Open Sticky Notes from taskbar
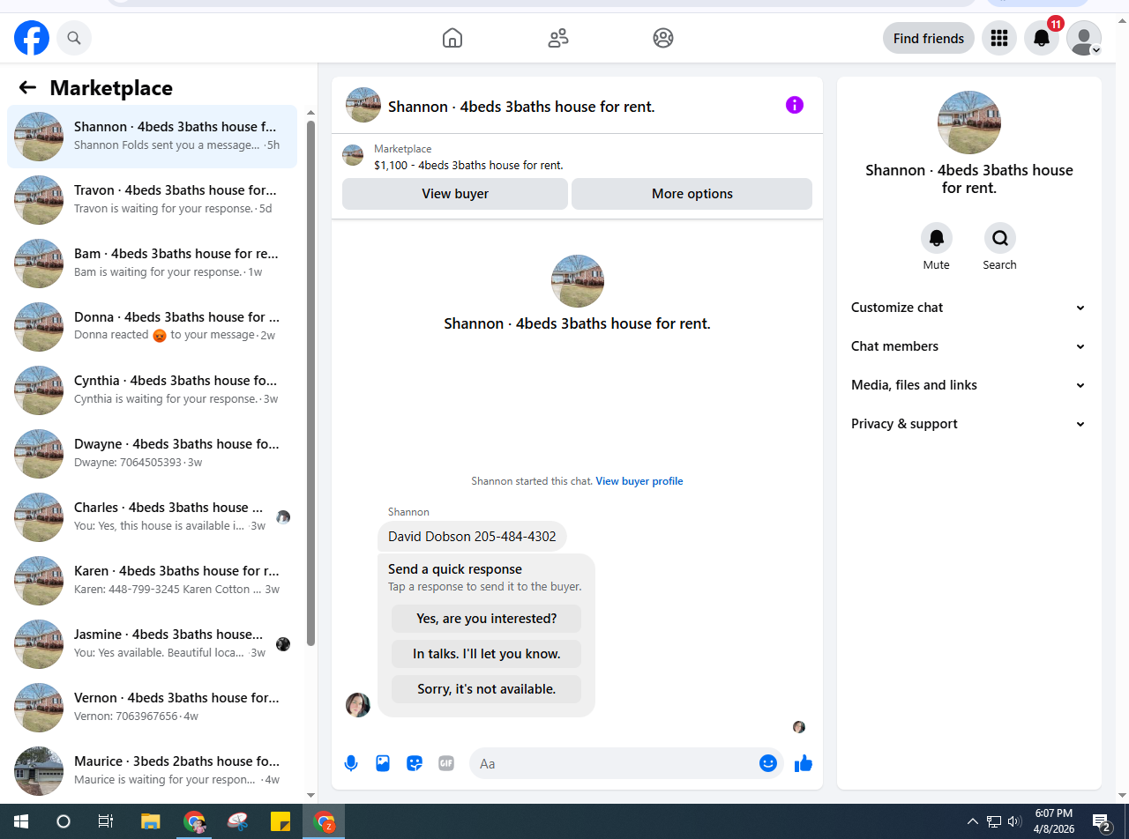 coord(280,821)
